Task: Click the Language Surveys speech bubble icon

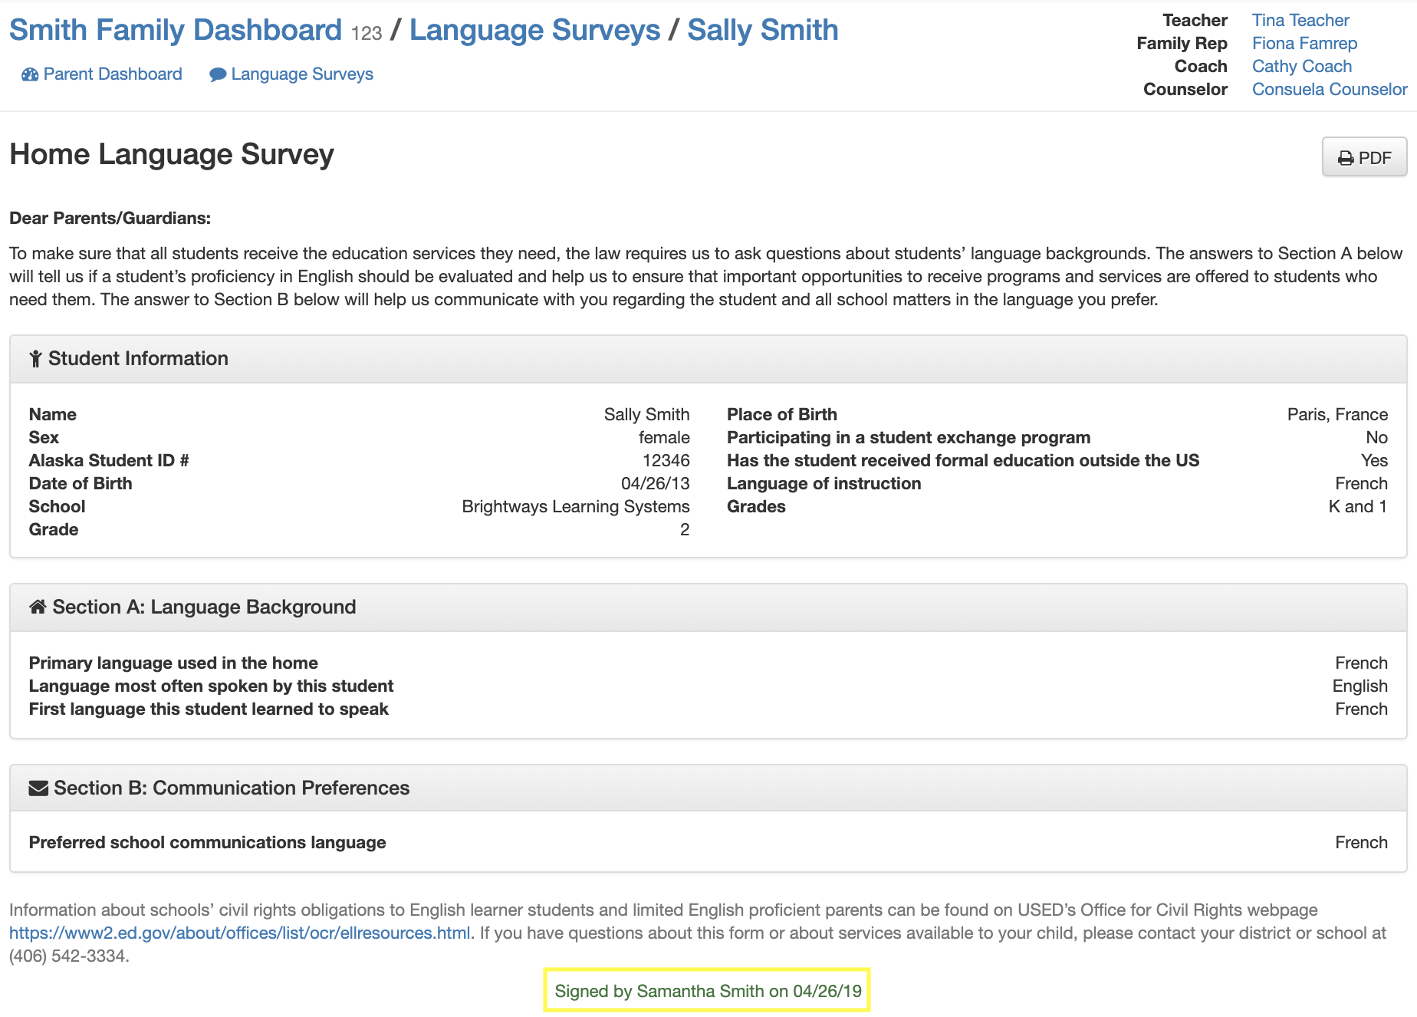Action: [218, 74]
